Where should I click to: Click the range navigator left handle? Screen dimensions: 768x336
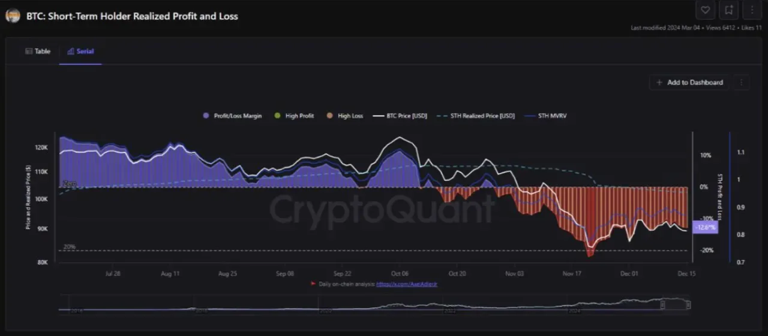663,305
